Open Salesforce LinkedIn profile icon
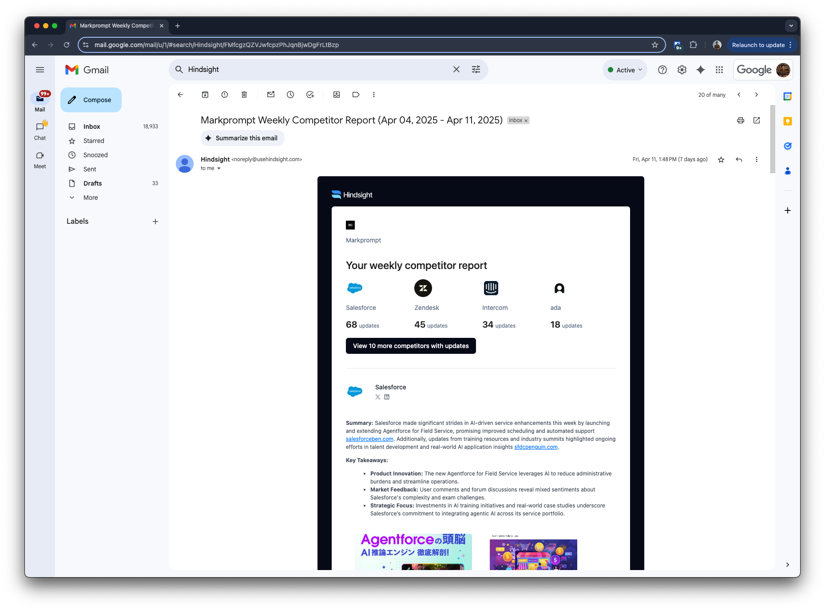The height and width of the screenshot is (610, 825). coord(387,397)
